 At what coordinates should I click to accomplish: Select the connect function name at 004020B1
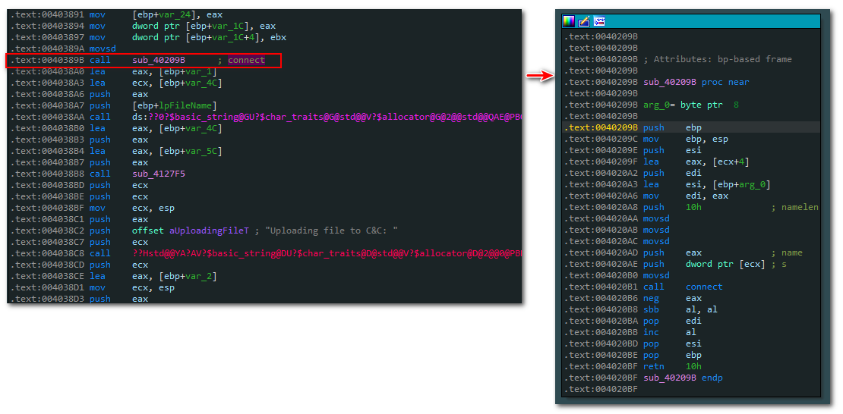click(x=704, y=287)
